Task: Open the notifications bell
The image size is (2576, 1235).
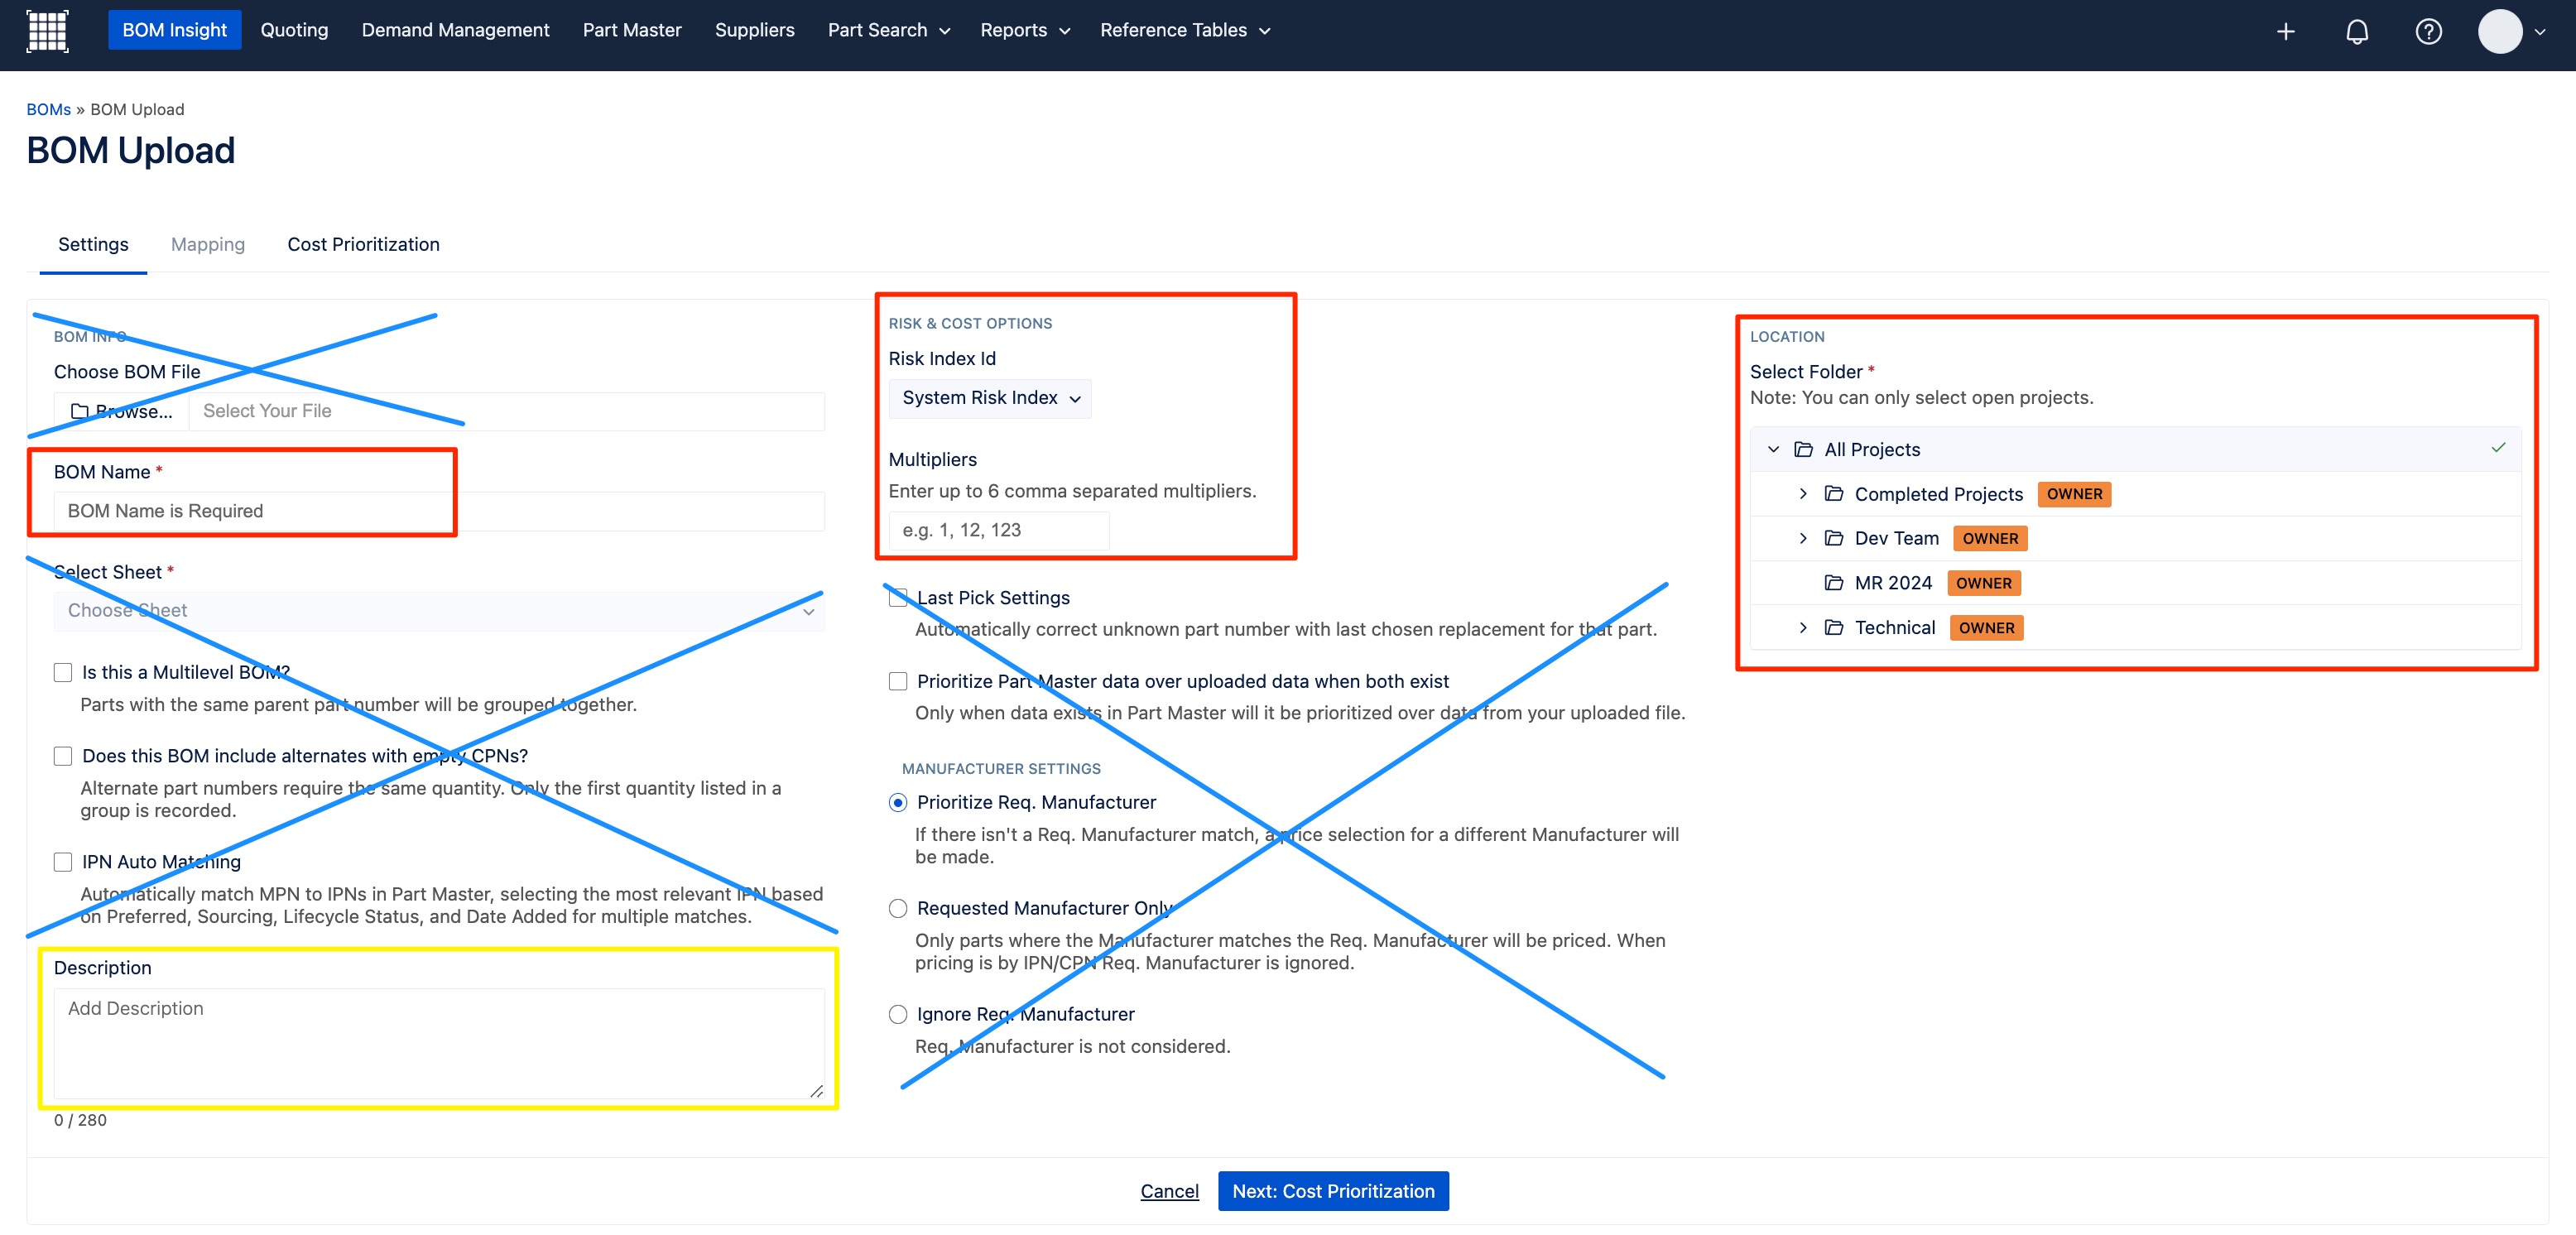Action: pos(2357,31)
